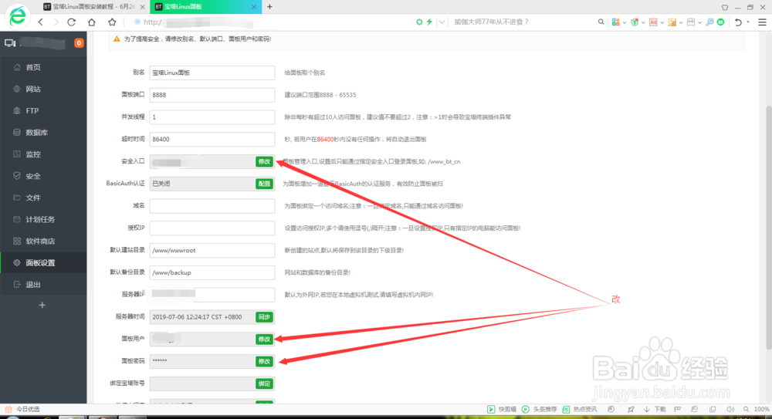Open 头条推荐 in the status bar
772x419 pixels.
click(x=540, y=409)
